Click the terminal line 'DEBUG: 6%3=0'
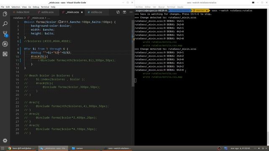The width and height of the screenshot is (269, 151). pyautogui.click(x=159, y=70)
